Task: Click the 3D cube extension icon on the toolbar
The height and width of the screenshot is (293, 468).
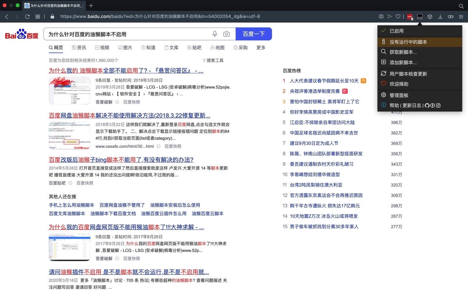Action: tap(430, 17)
